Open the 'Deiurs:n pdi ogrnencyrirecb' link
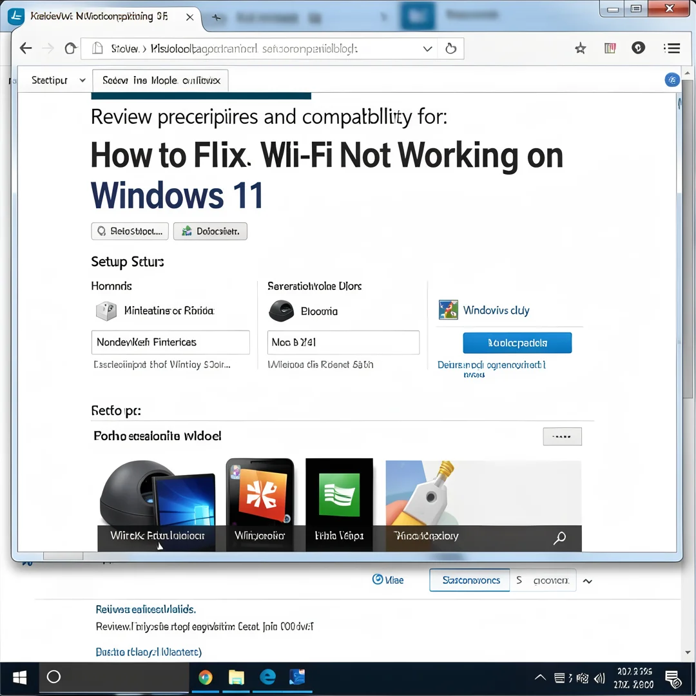The width and height of the screenshot is (696, 696). pos(492,369)
